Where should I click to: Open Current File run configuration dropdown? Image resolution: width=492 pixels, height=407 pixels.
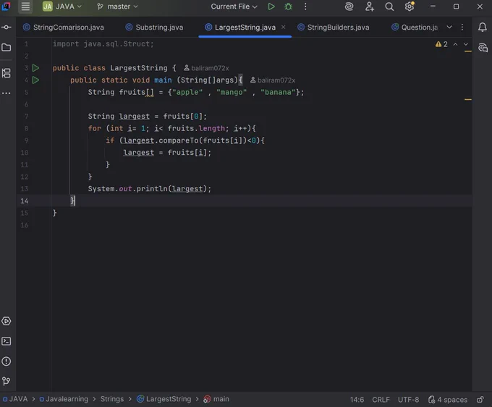[x=234, y=7]
